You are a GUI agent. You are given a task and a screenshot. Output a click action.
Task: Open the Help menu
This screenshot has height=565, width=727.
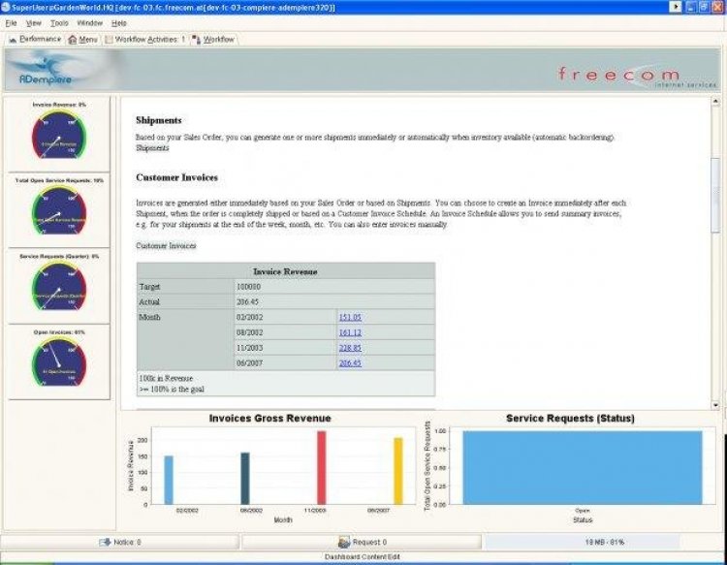(119, 22)
